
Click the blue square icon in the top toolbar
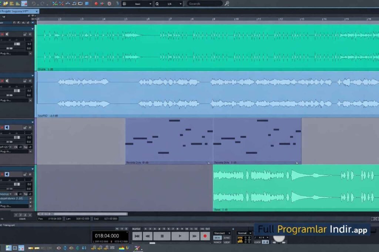click(87, 4)
